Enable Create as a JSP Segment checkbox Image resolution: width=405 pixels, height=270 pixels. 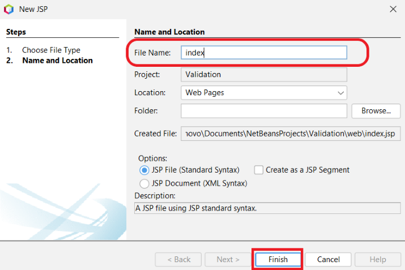[259, 170]
